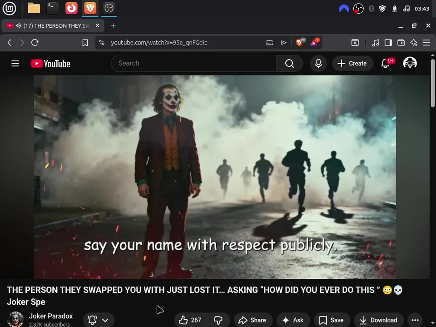Screen dimensions: 436x327
Task: Click the YouTube Search field
Action: point(194,64)
